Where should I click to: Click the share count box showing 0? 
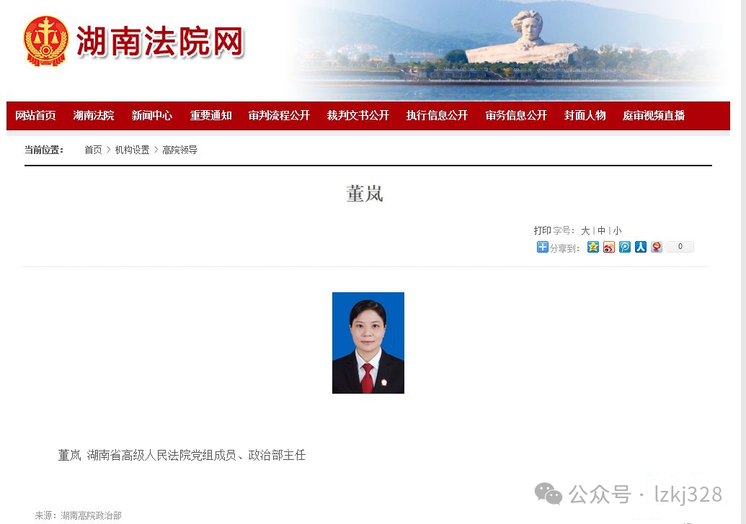[680, 247]
